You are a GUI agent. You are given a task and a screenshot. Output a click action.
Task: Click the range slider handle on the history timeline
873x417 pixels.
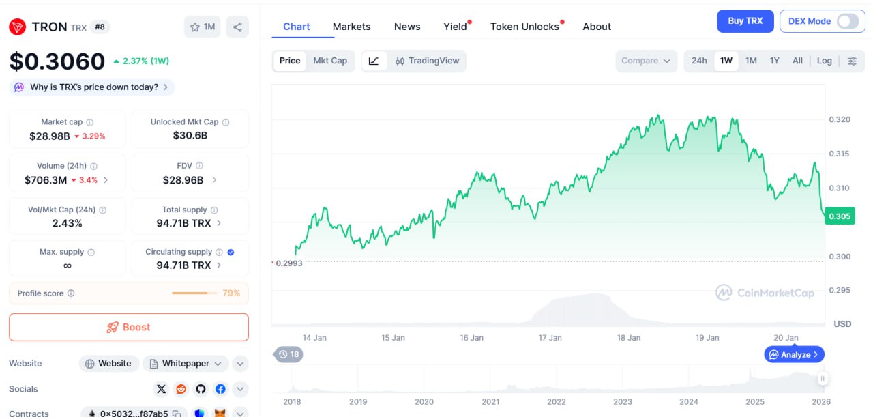823,378
